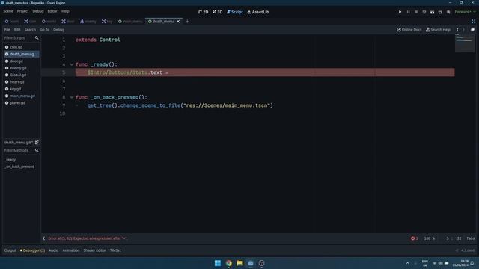
Task: Open Online Docs
Action: click(x=409, y=30)
